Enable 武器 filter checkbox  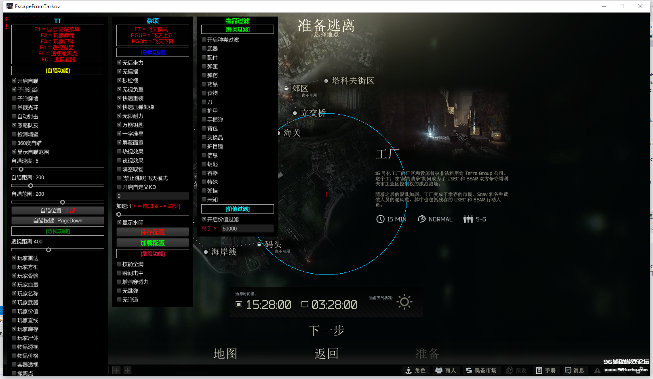[204, 48]
